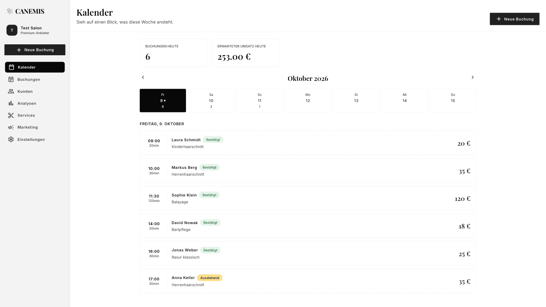The width and height of the screenshot is (546, 307).
Task: Select Wednesday 14 day tab
Action: (x=405, y=101)
